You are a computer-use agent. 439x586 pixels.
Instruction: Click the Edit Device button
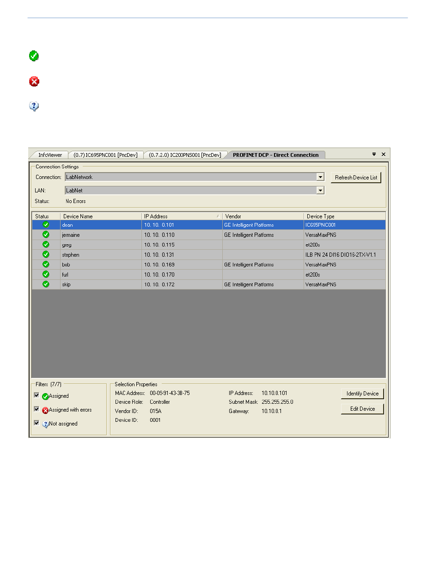point(362,409)
